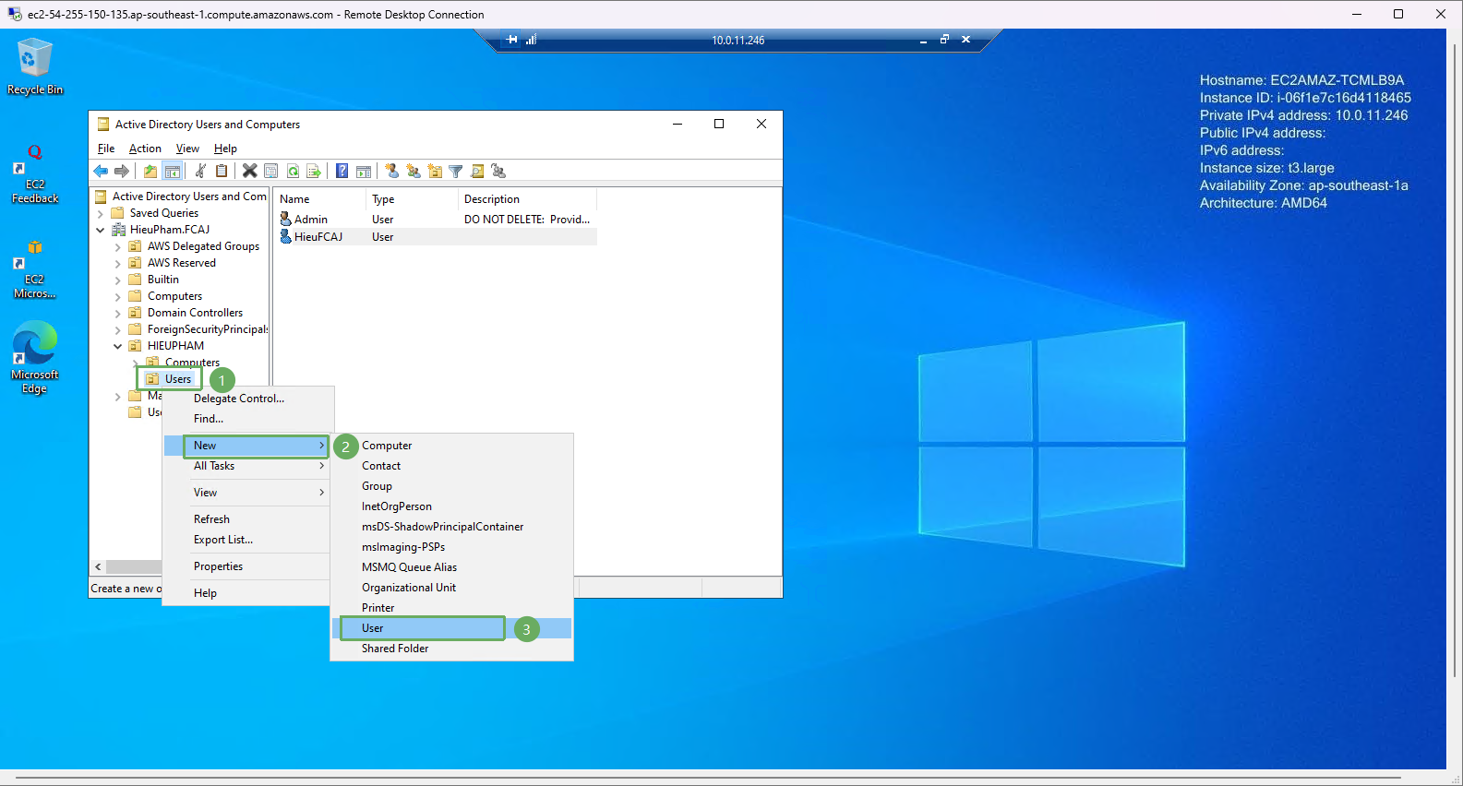Open All Tasks submenu in context menu
The width and height of the screenshot is (1463, 786).
point(247,466)
